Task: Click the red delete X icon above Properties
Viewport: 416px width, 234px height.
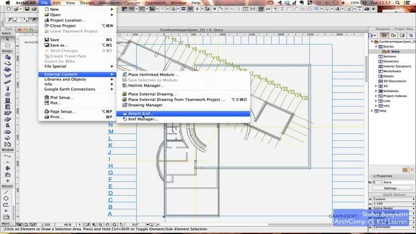Action: pos(412,170)
